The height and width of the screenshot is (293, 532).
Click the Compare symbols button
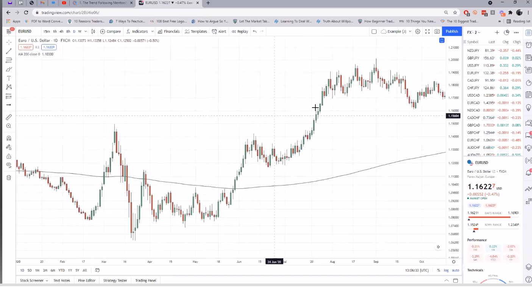(111, 31)
